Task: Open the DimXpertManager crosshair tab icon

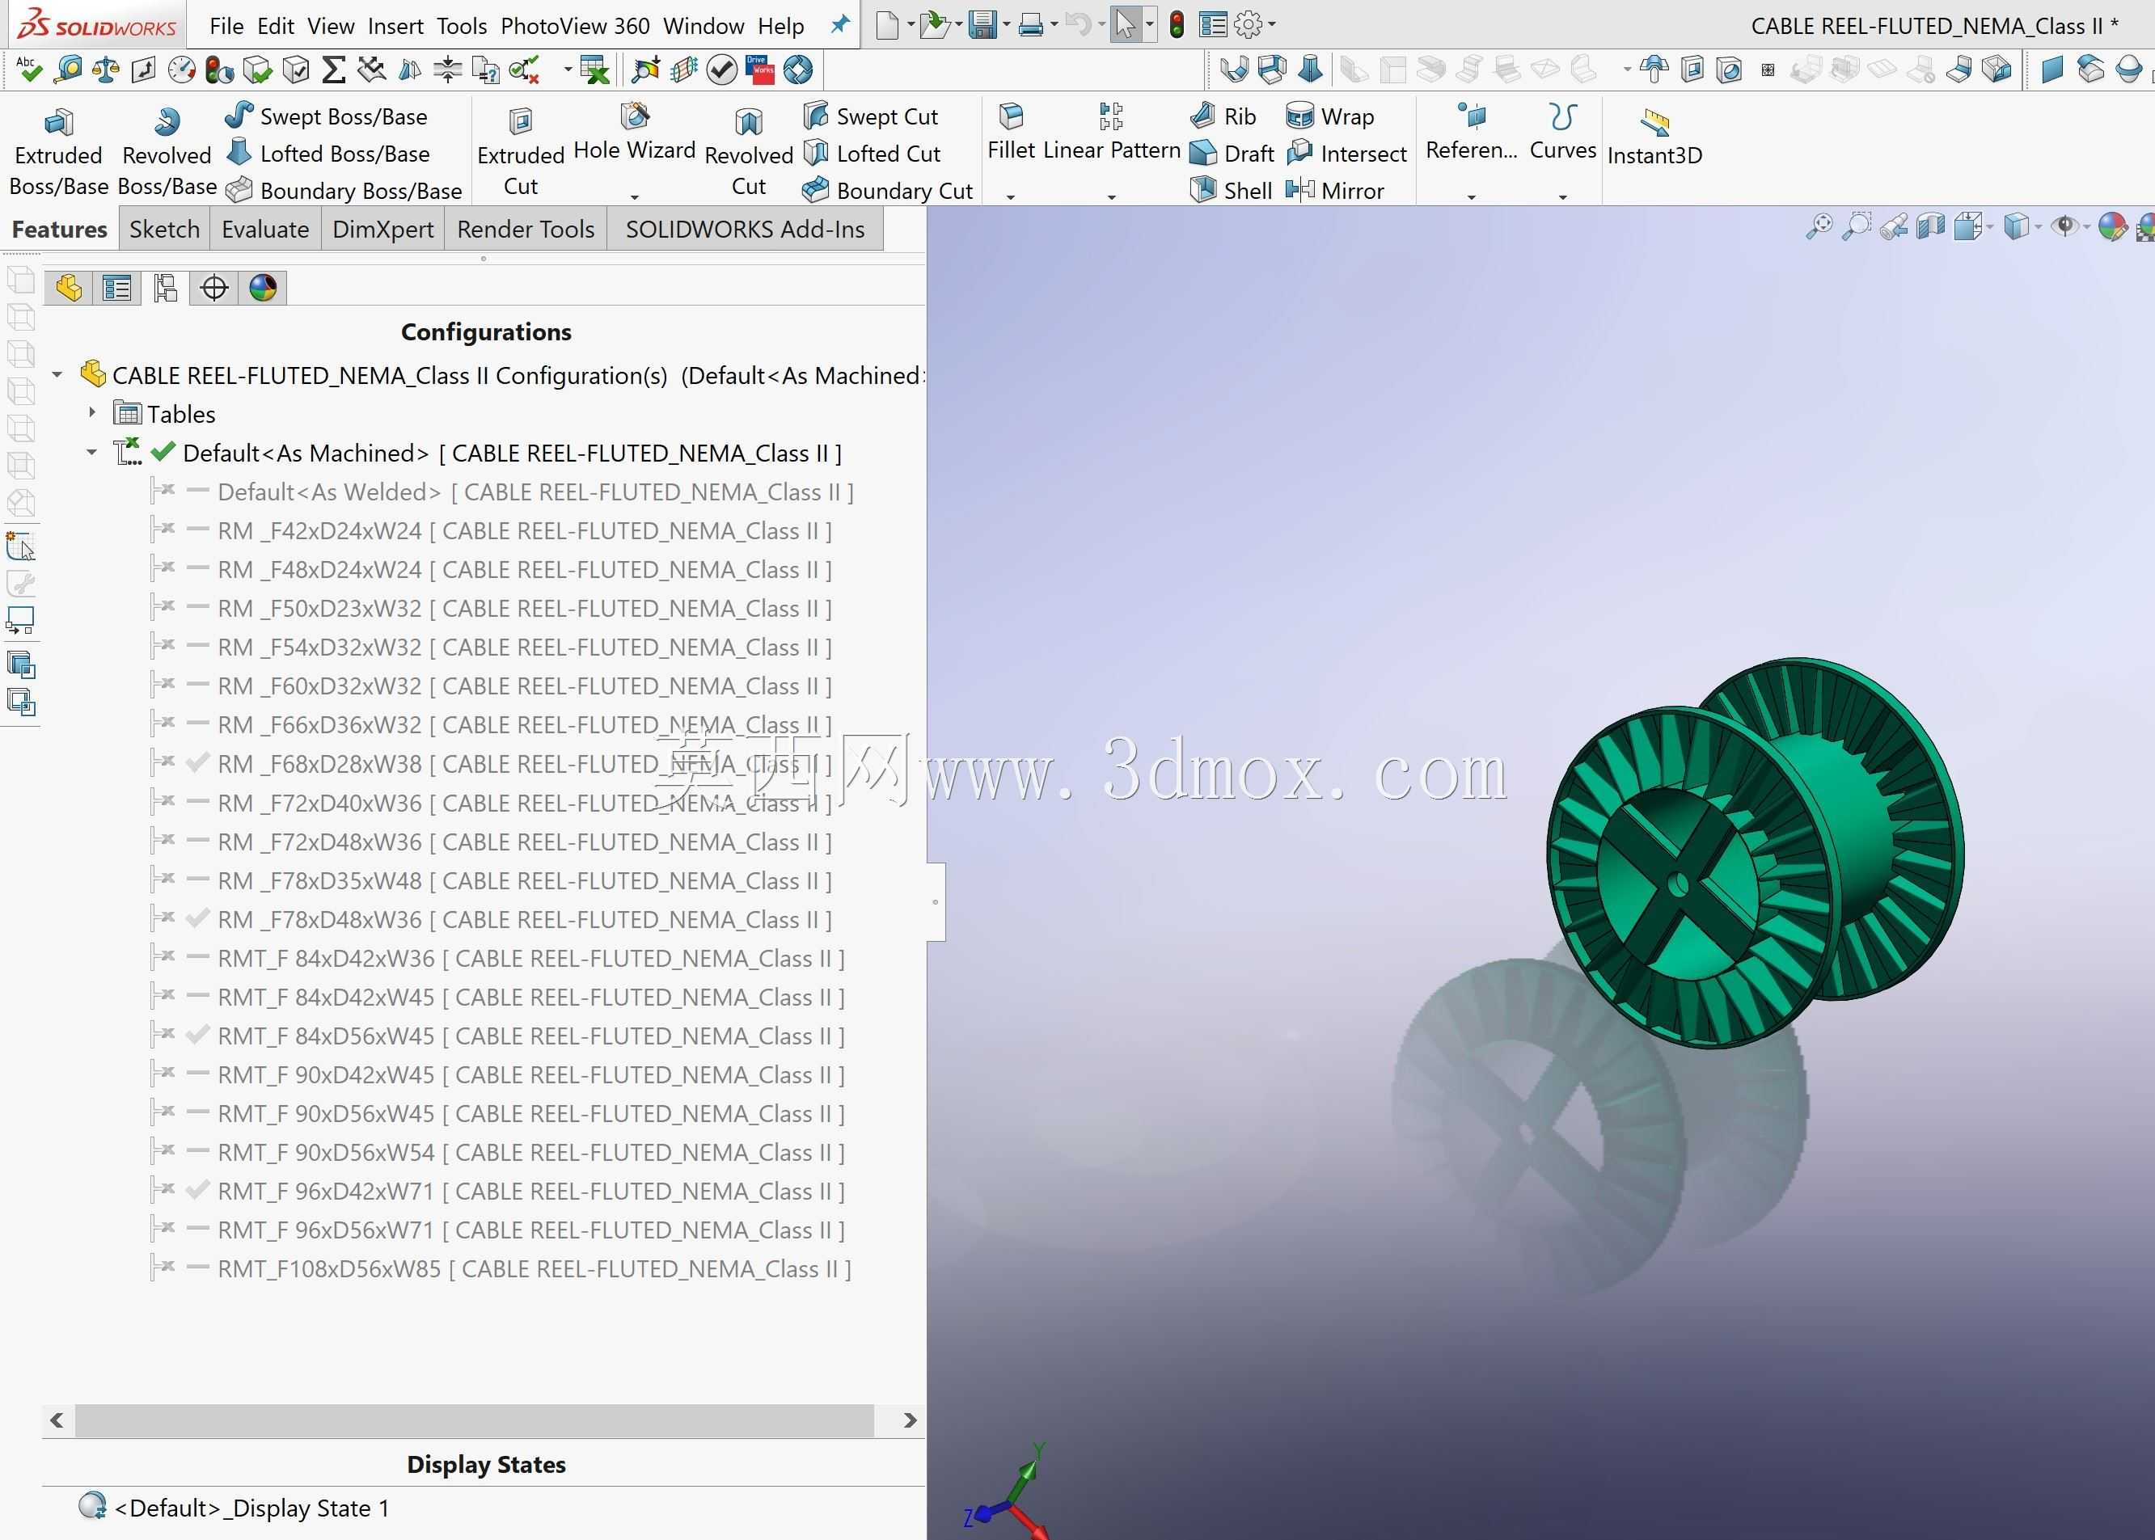Action: pos(214,287)
